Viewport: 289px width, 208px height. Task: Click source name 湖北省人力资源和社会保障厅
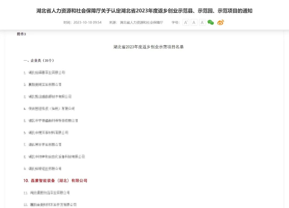pos(142,22)
